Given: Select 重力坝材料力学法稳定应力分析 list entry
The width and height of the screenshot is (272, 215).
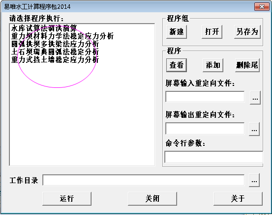Looking at the screenshot, I should (62, 36).
